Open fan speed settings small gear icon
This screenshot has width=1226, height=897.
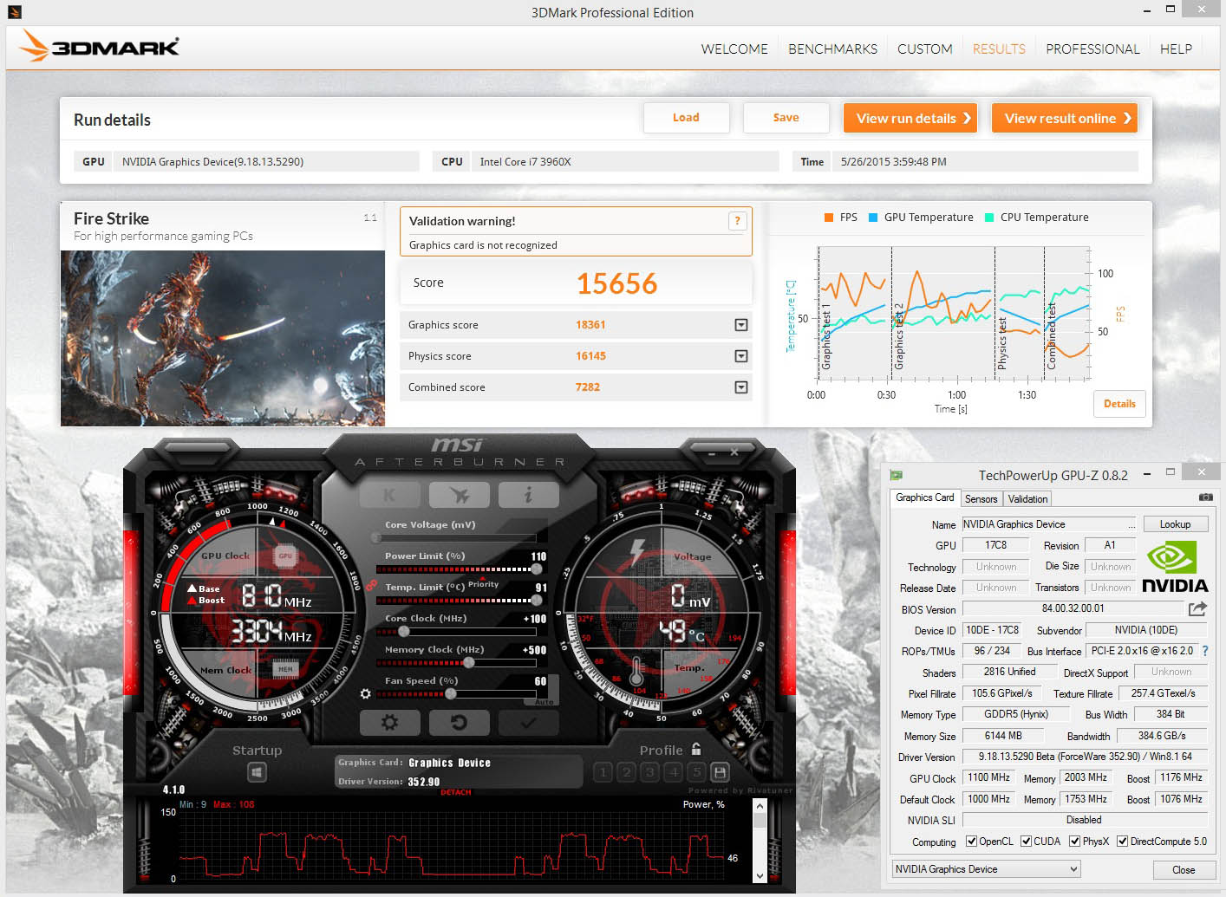366,694
